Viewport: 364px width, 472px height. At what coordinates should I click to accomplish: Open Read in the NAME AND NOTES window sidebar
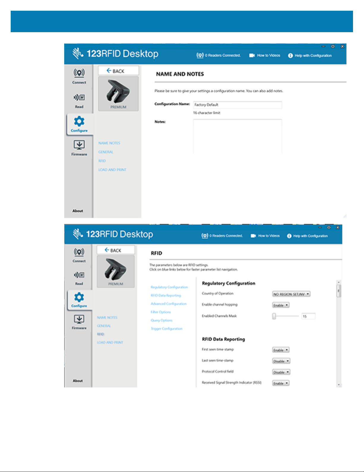point(79,101)
